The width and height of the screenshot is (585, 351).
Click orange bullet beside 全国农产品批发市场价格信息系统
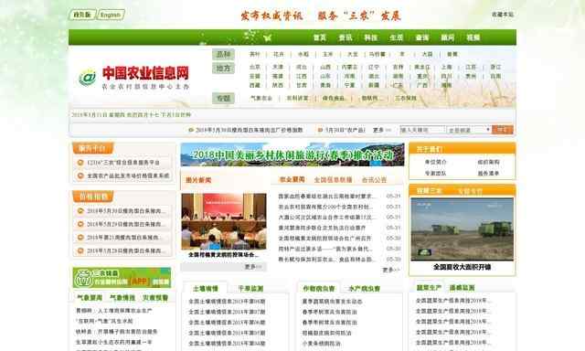tap(80, 175)
